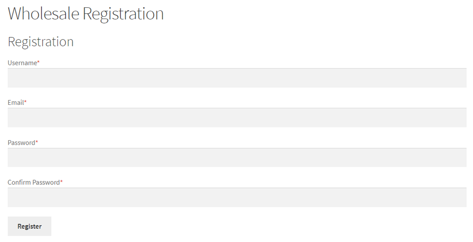473x242 pixels.
Task: Click the required asterisk next to Email
Action: pyautogui.click(x=25, y=102)
